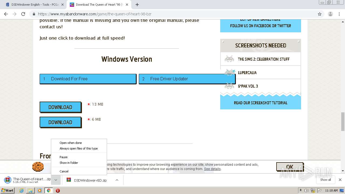345x194 pixels.
Task: Close the downloads bar
Action: (x=340, y=180)
